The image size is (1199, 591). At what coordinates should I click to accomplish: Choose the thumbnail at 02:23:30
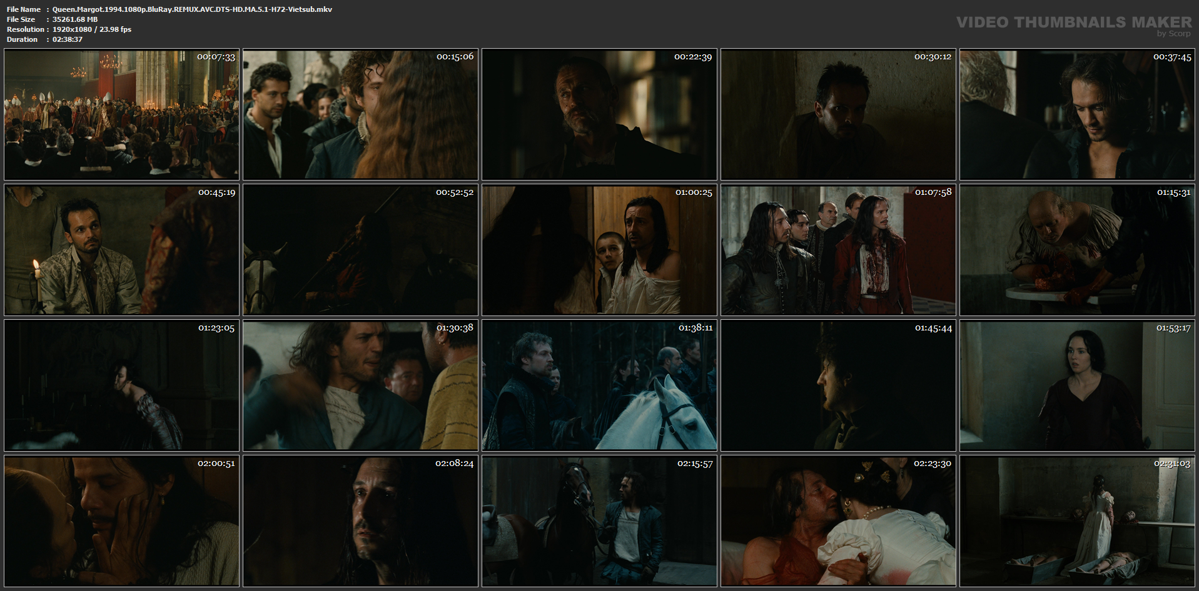(x=838, y=521)
